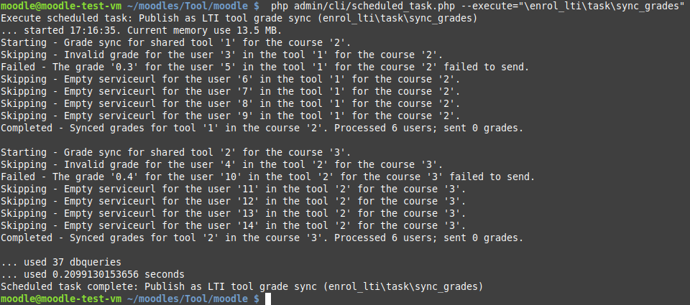Click 'Empty serviceurl' line for user '6'
Viewport: 690px width, 305px height.
point(230,80)
